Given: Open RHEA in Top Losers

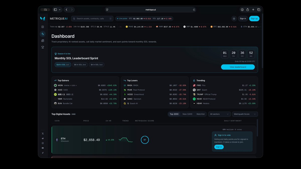Looking at the screenshot, I should (155, 85).
